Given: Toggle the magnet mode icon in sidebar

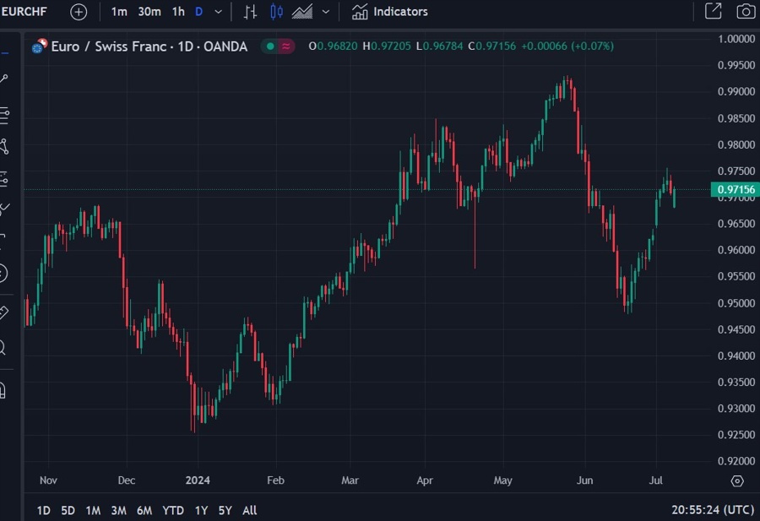Looking at the screenshot, I should [3, 390].
